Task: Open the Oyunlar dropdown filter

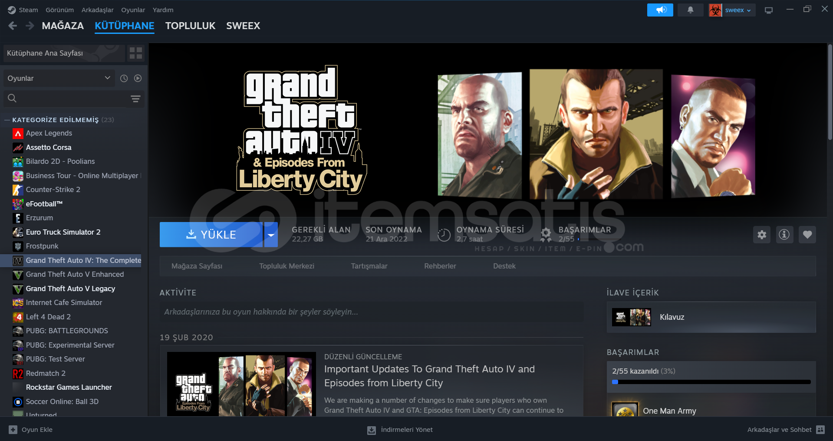Action: (x=59, y=78)
